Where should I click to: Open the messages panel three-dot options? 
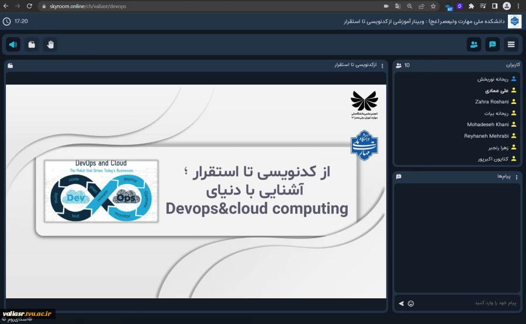517,177
